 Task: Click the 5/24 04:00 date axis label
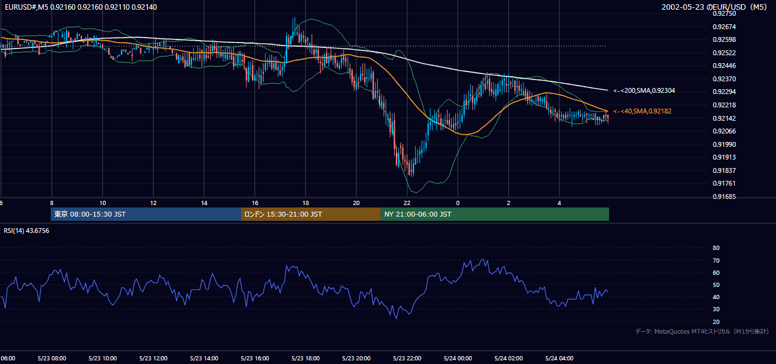click(559, 358)
